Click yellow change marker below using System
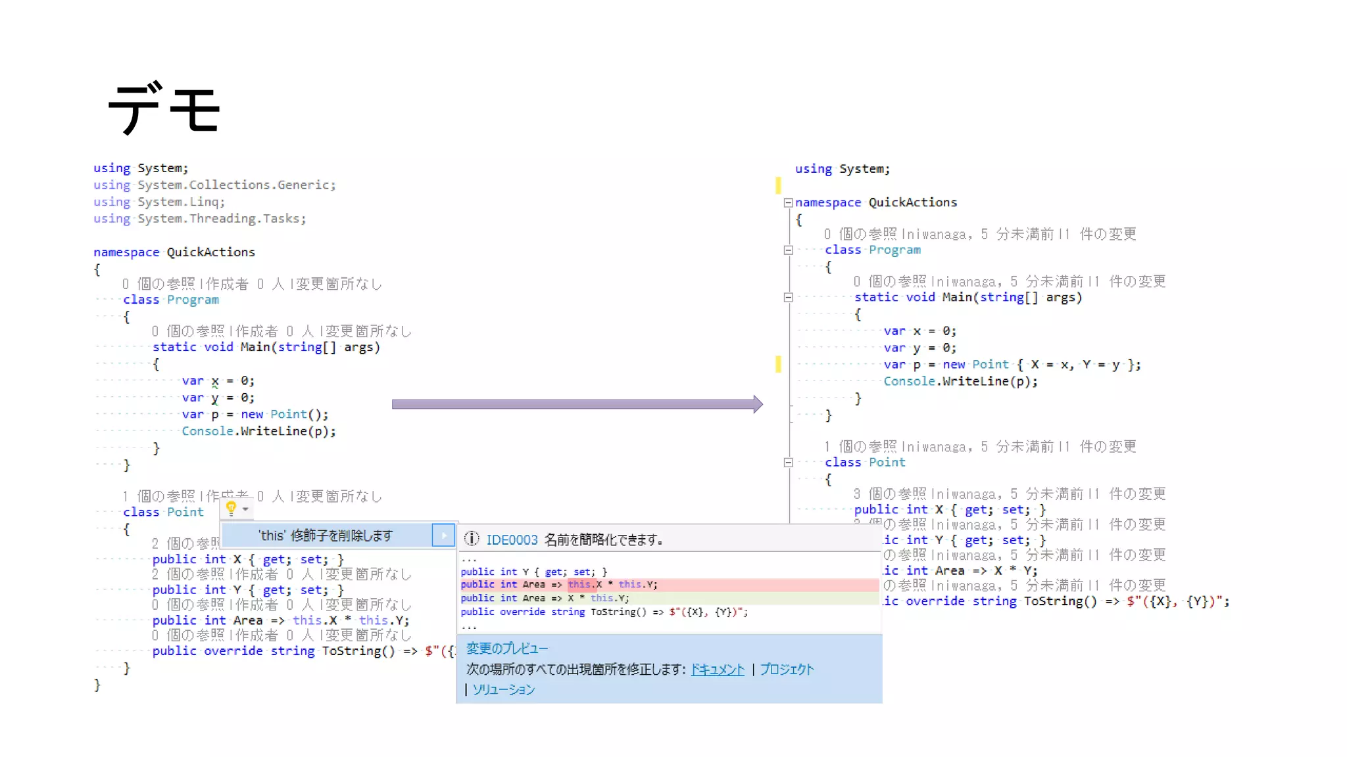The height and width of the screenshot is (757, 1347). 778,185
